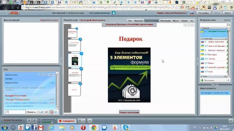Click zoom-in icon above the slide
The height and width of the screenshot is (131, 234).
[x=185, y=25]
